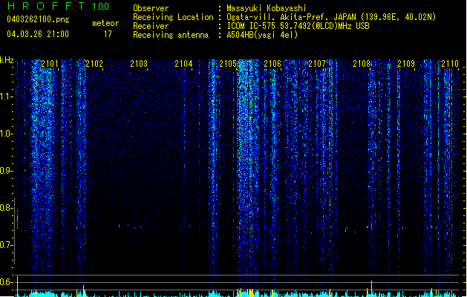Image resolution: width=467 pixels, height=297 pixels.
Task: Click the Observer label
Action: point(151,8)
